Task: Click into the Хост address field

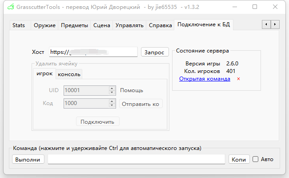Action: [92, 52]
